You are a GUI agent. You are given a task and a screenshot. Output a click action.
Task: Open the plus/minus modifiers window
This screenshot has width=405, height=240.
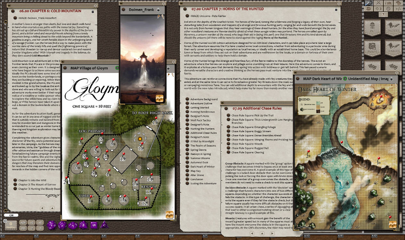399,9
